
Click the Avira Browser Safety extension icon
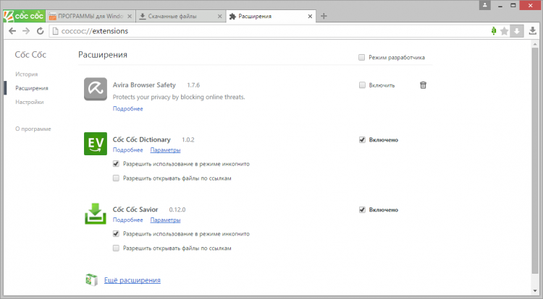pos(96,89)
